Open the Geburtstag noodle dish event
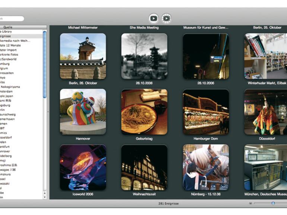The image size is (287, 215). [144, 112]
